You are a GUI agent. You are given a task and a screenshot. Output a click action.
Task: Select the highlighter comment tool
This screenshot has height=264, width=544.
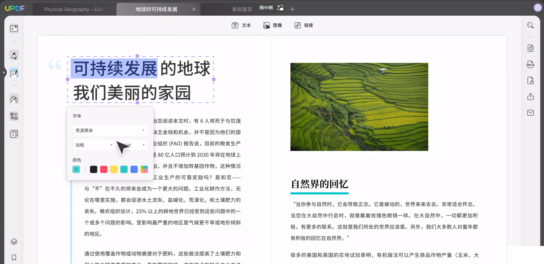click(x=14, y=55)
